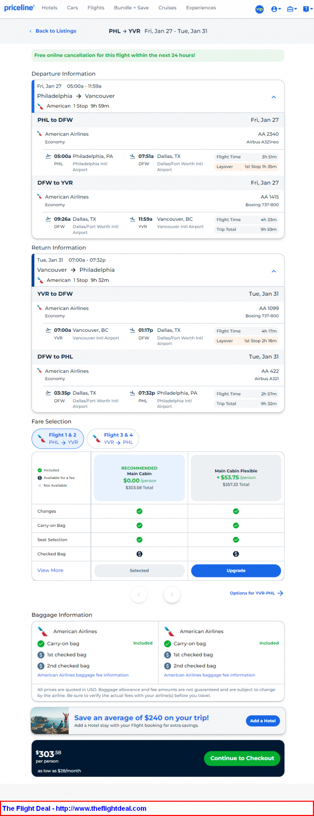This screenshot has height=816, width=314.
Task: Open first American Airlines baggage fee information link
Action: (x=83, y=675)
